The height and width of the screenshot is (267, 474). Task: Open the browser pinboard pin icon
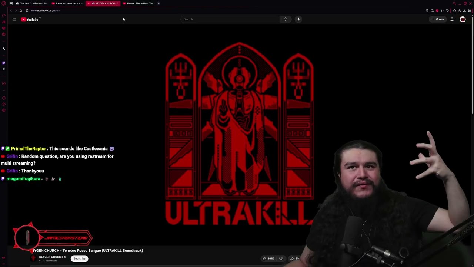tap(427, 11)
